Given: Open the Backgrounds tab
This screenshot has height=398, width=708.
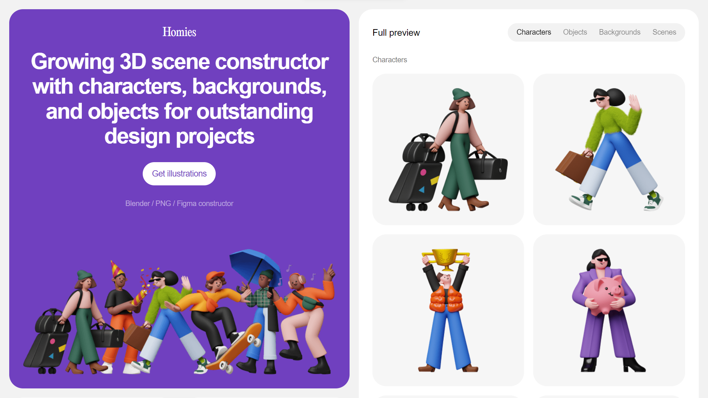Looking at the screenshot, I should tap(619, 32).
